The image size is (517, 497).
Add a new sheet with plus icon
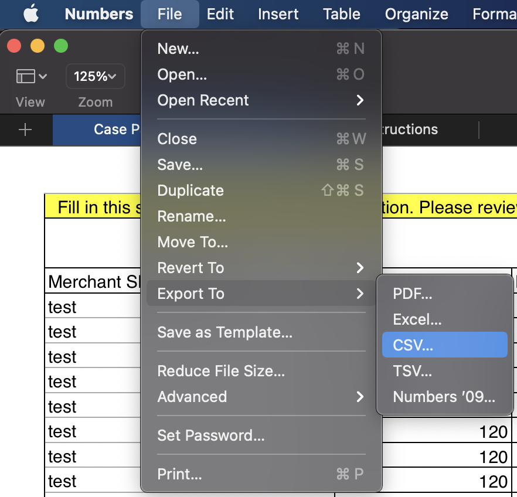pos(25,130)
